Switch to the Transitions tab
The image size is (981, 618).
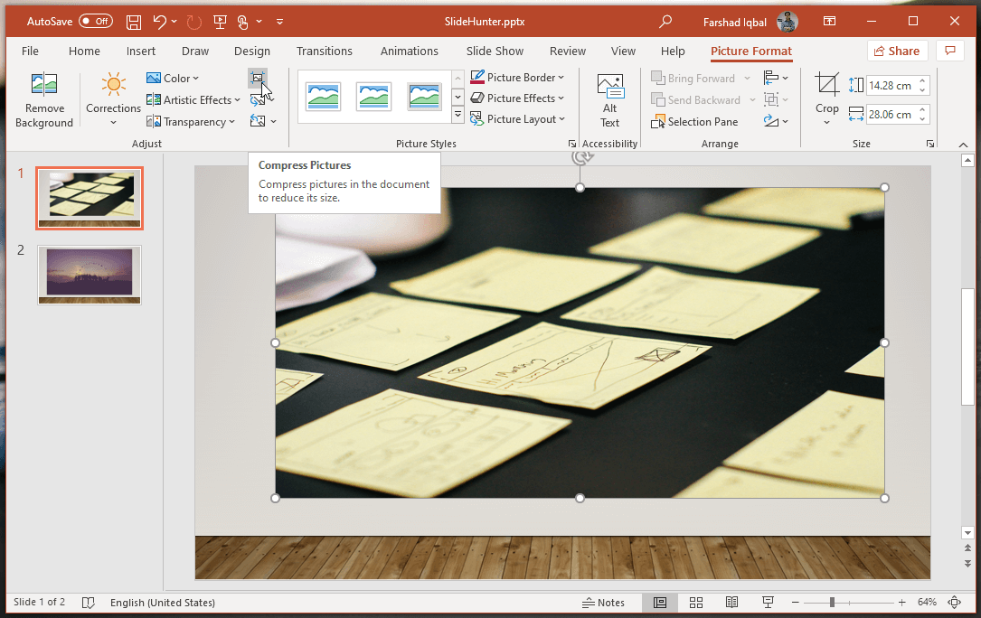click(x=325, y=51)
